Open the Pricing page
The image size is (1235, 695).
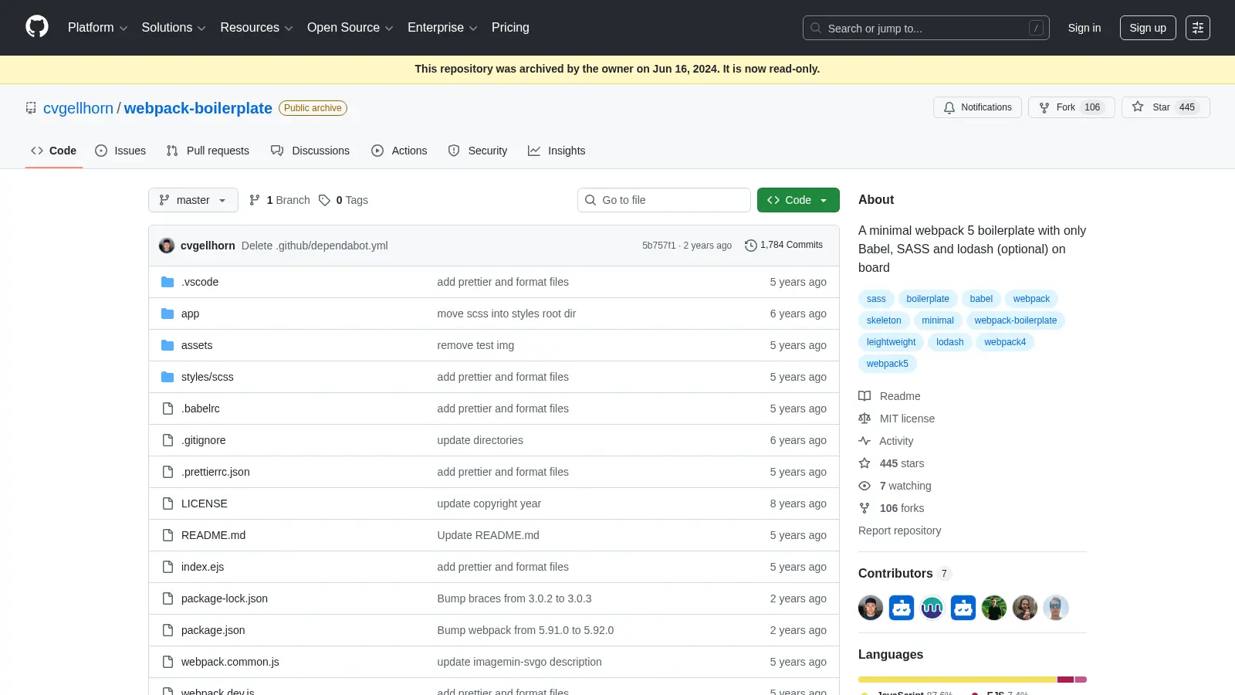[510, 27]
